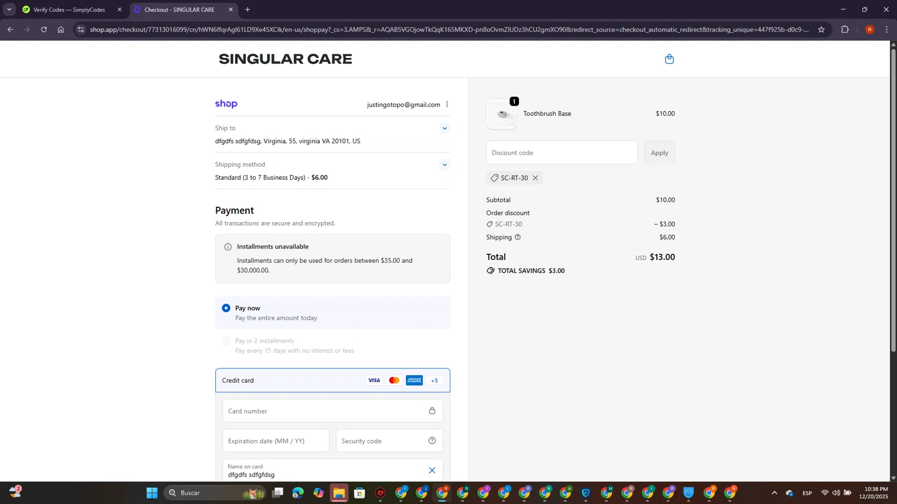Close the Verify Codes tab

point(120,10)
